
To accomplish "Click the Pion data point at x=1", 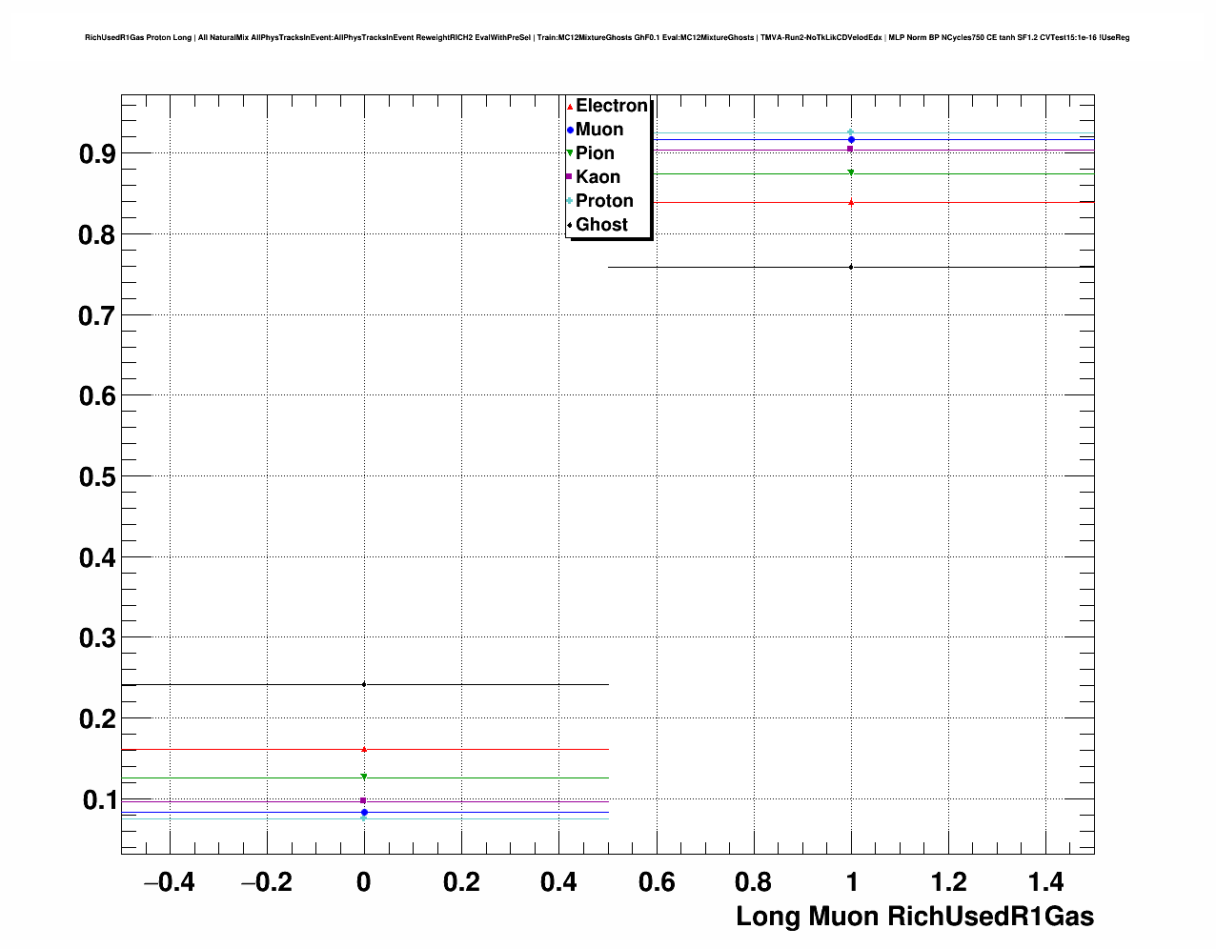I will tap(851, 172).
